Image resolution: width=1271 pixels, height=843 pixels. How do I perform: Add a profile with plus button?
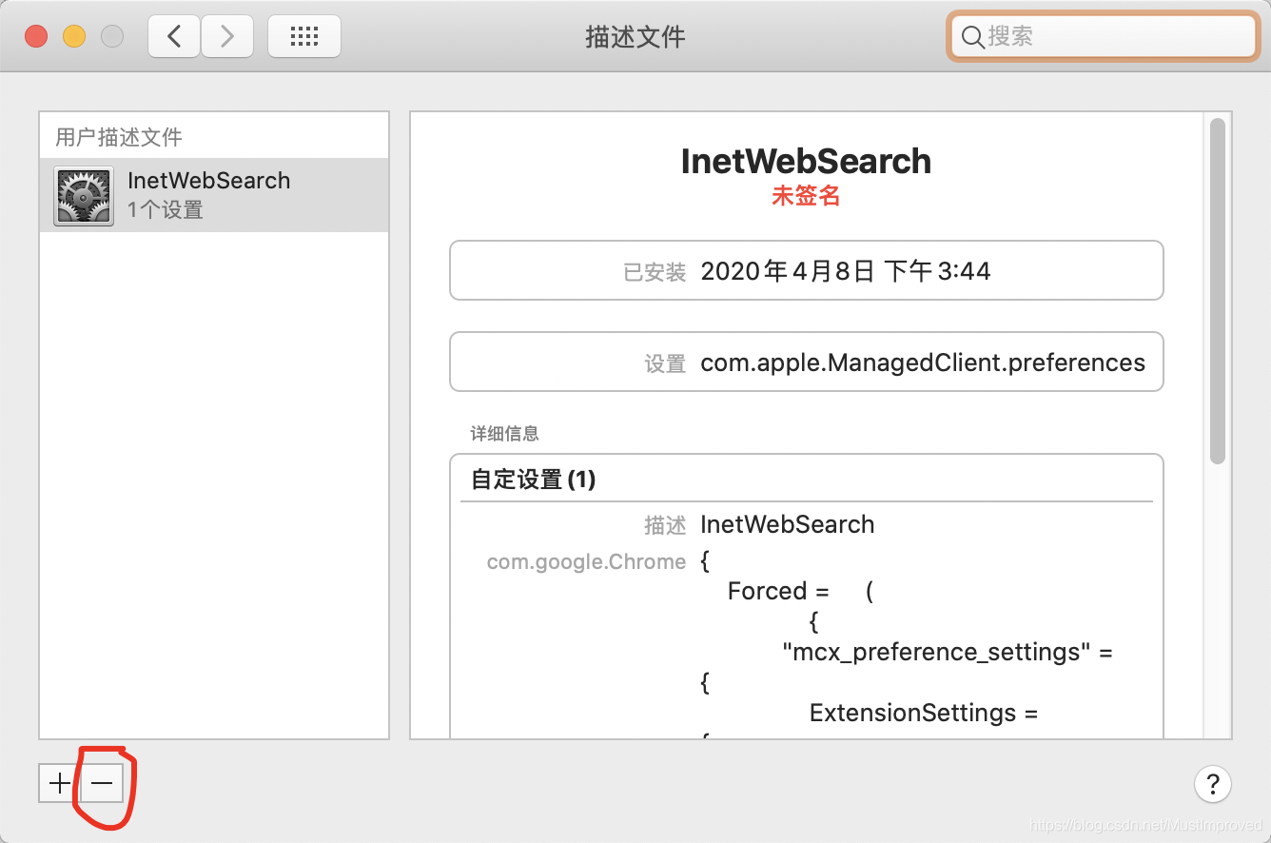60,783
